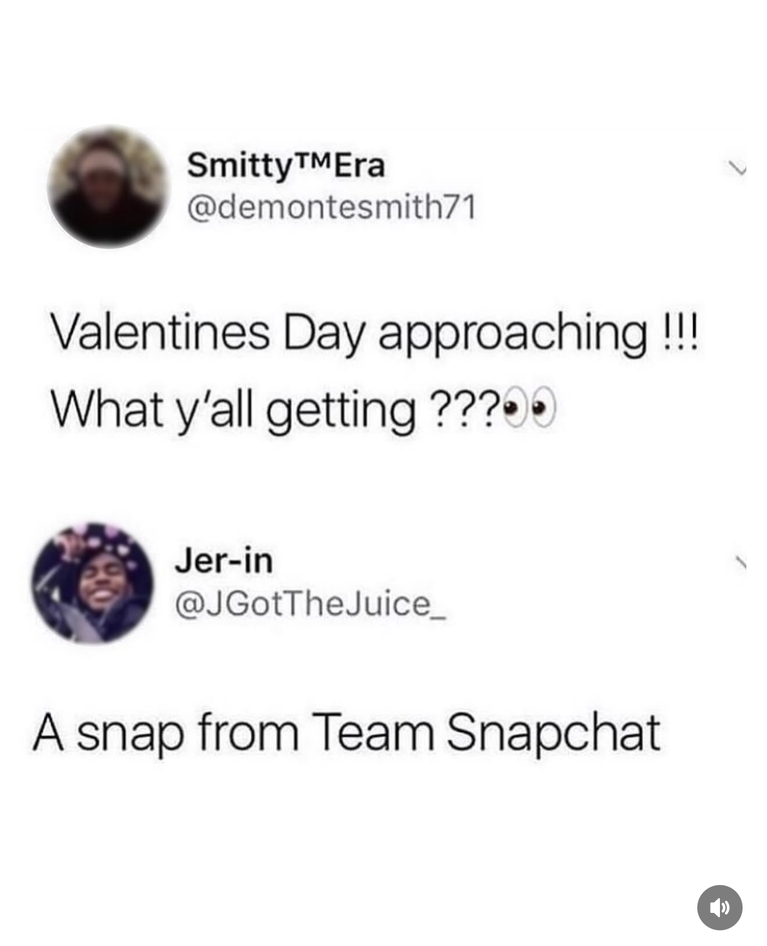Open the "A snap from Team Snapchat" reply

(x=346, y=733)
